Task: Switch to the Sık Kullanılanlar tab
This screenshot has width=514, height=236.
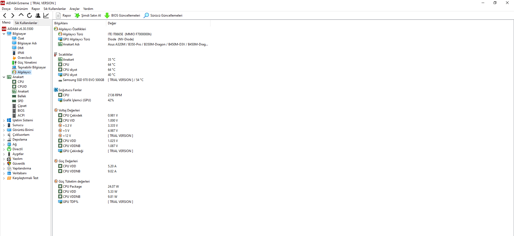Action: (x=26, y=23)
